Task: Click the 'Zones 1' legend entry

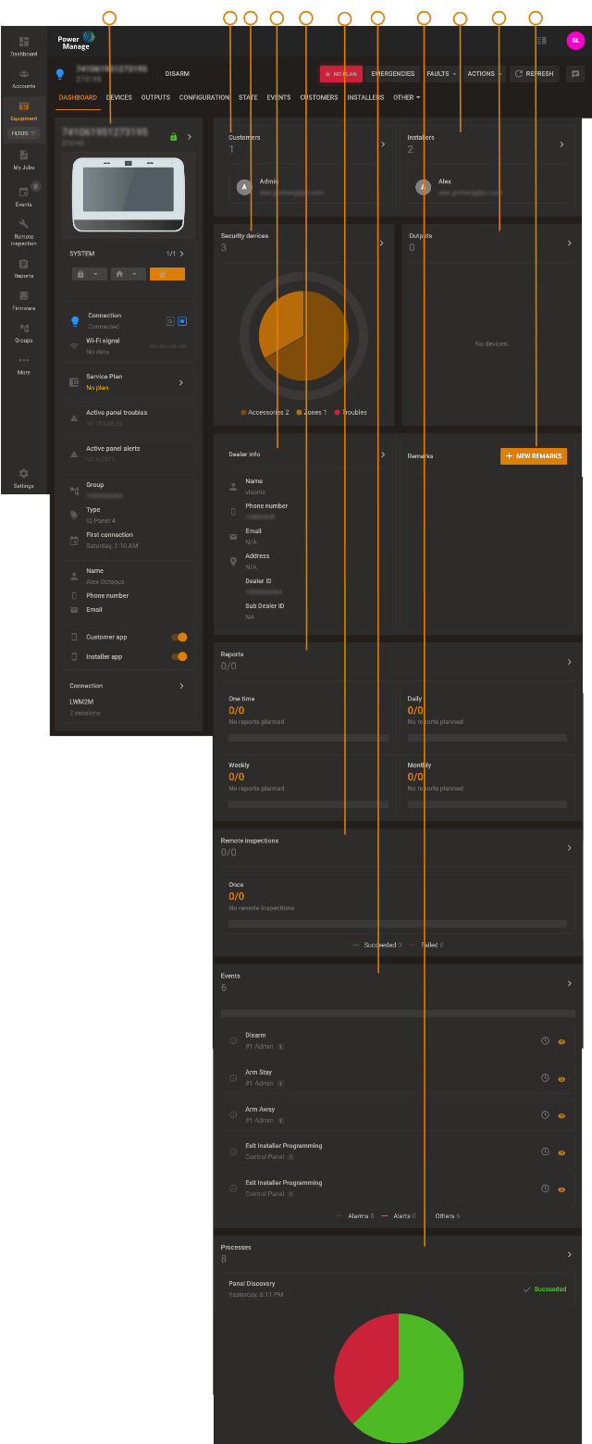Action: 312,412
